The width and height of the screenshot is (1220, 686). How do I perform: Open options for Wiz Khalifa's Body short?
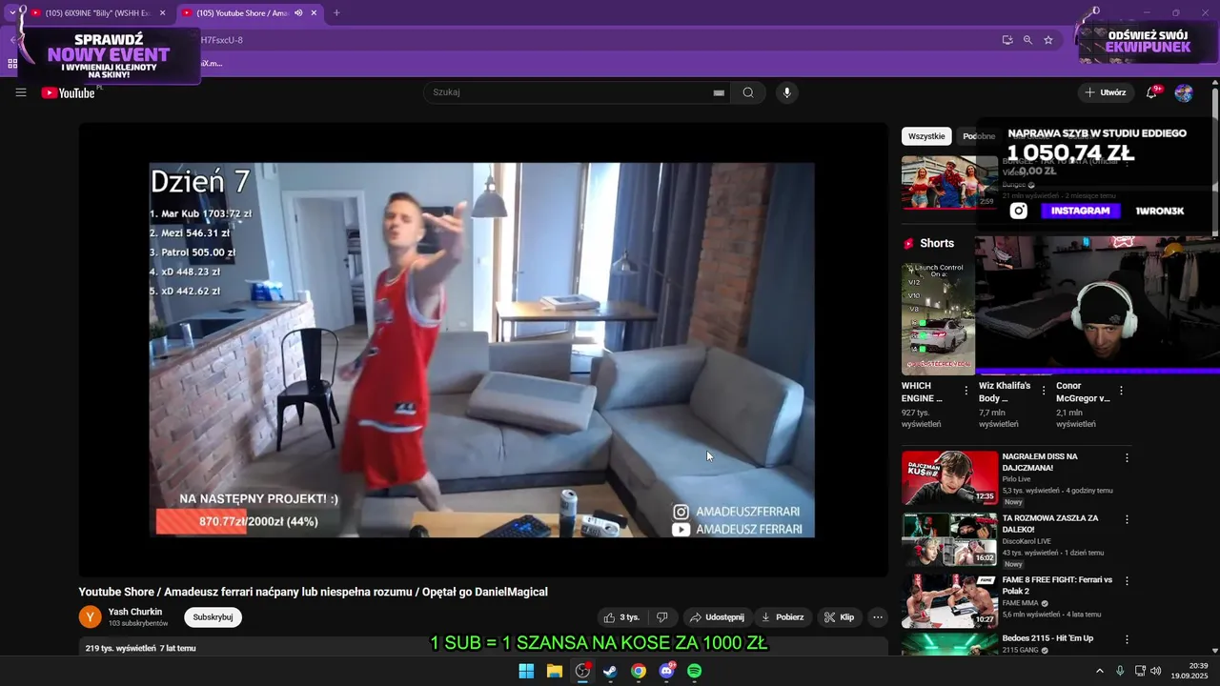click(1044, 391)
